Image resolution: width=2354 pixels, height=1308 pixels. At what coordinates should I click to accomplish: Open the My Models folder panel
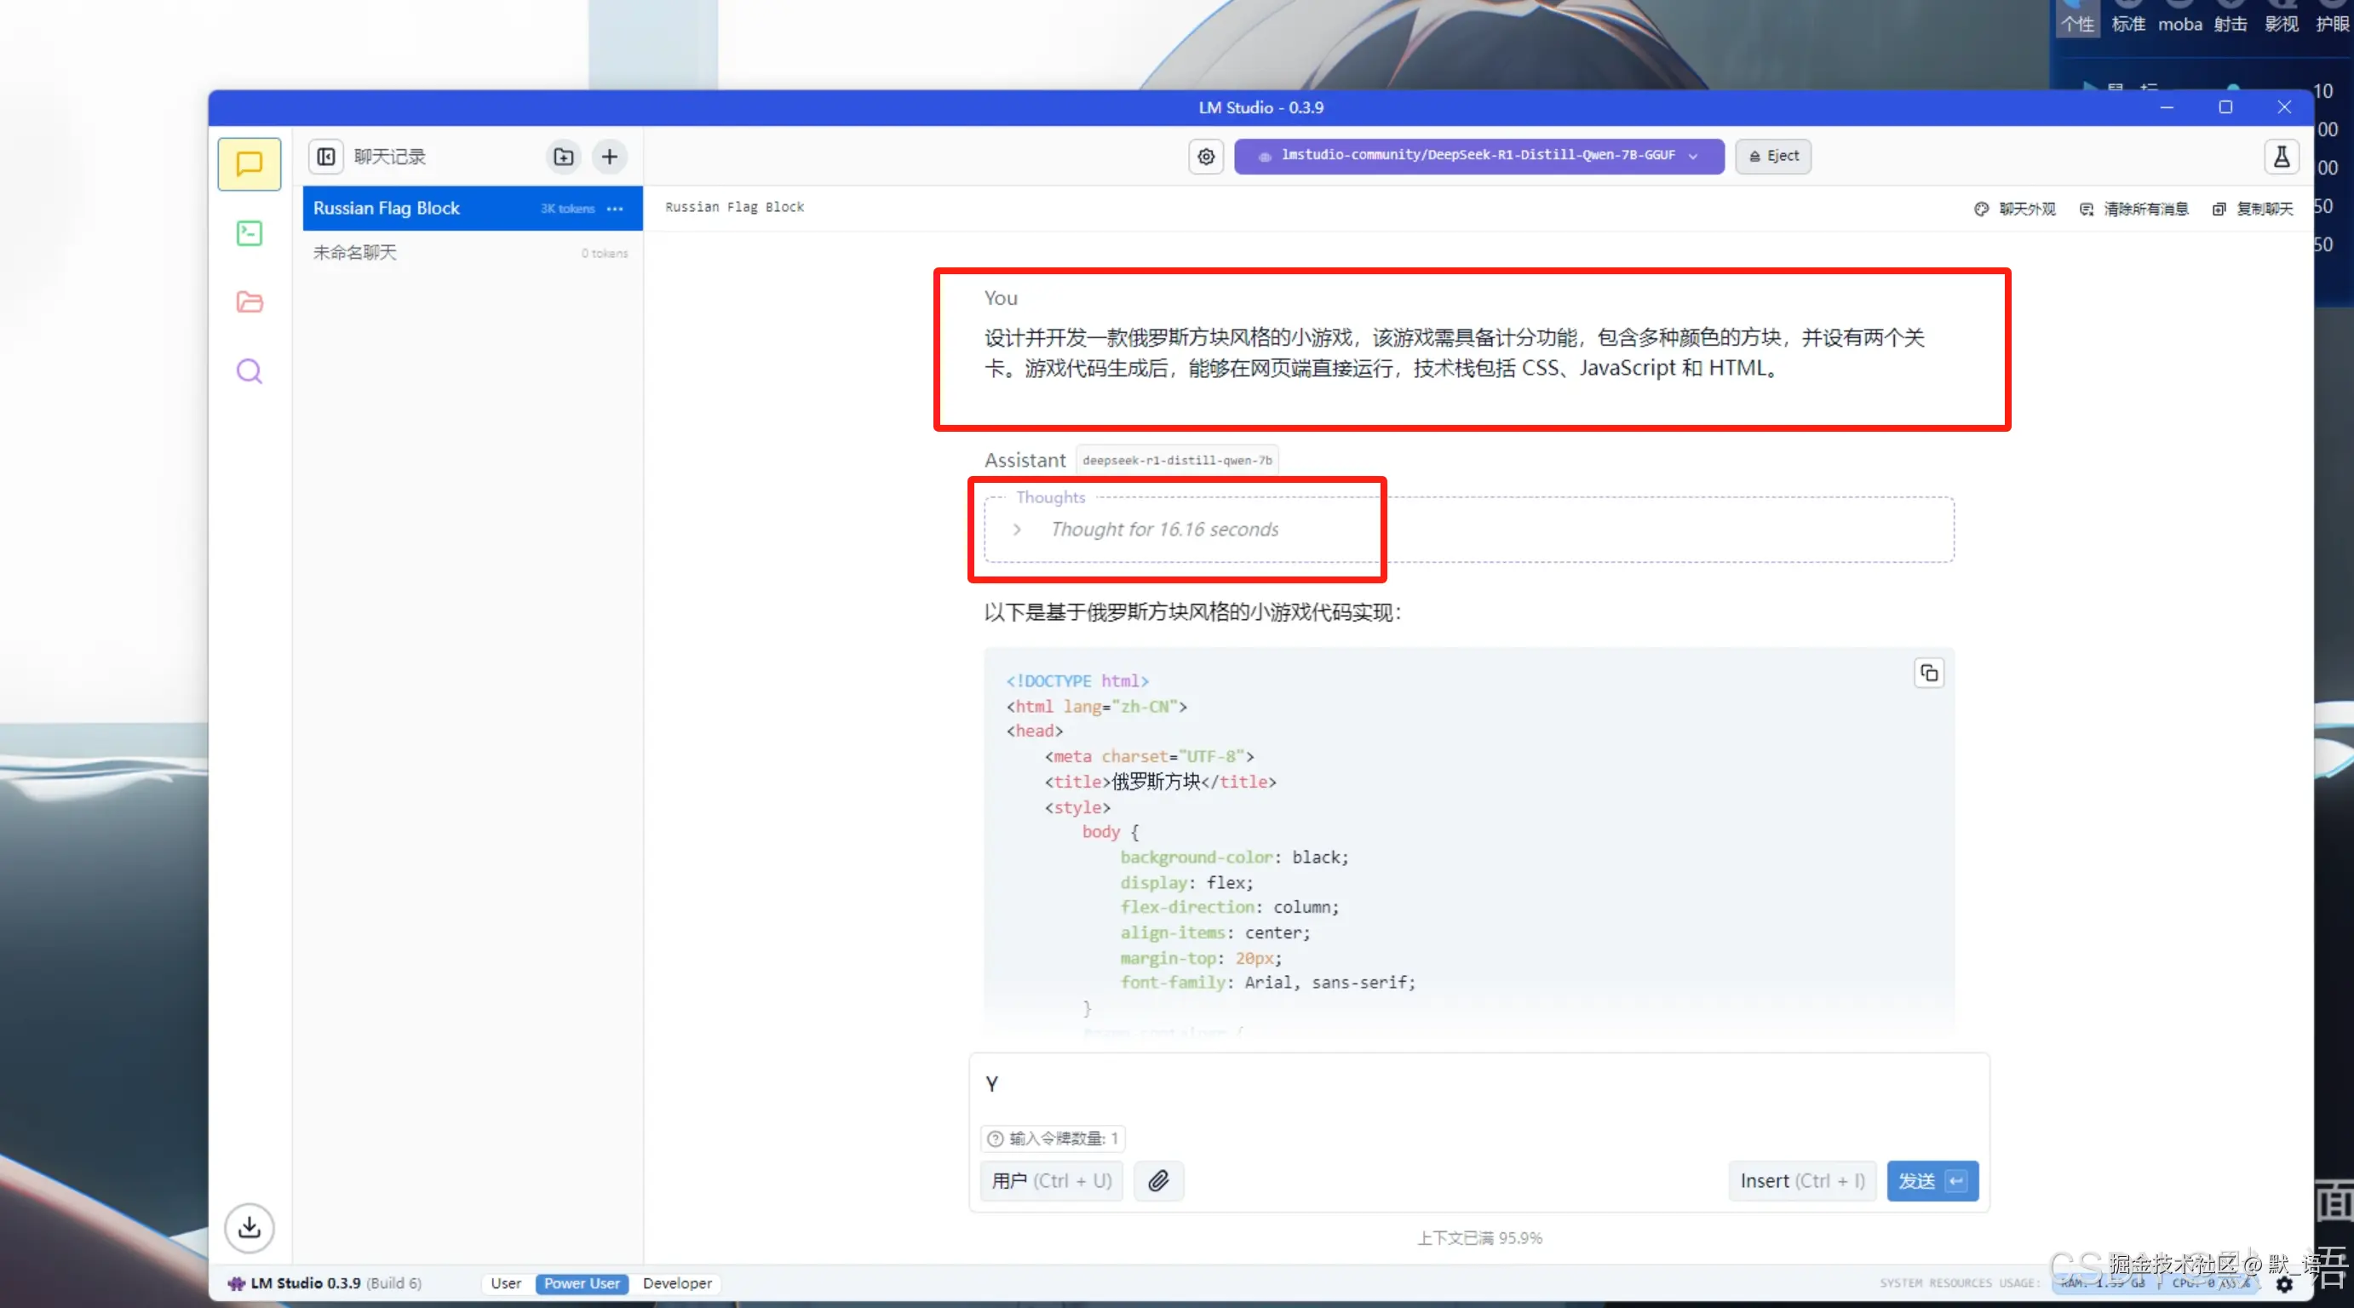point(249,301)
